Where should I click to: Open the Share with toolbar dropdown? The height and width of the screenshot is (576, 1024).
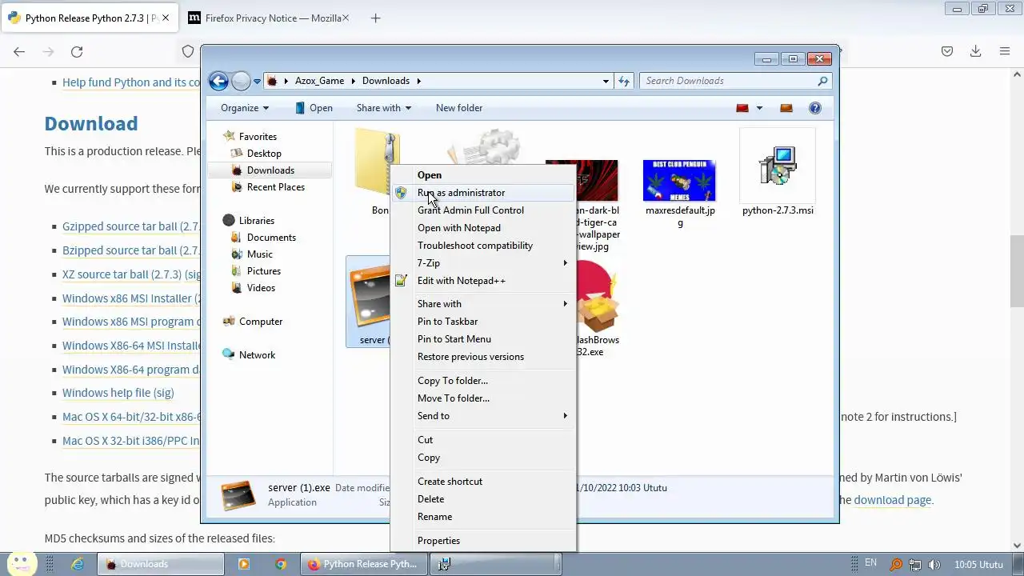tap(384, 108)
